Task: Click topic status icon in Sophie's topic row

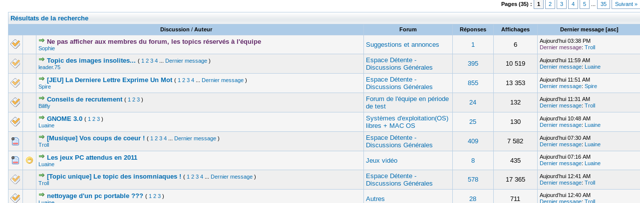Action: [15, 44]
